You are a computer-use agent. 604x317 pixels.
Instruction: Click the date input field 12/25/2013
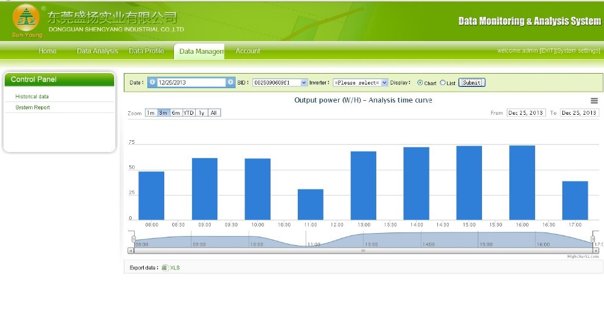pyautogui.click(x=191, y=83)
